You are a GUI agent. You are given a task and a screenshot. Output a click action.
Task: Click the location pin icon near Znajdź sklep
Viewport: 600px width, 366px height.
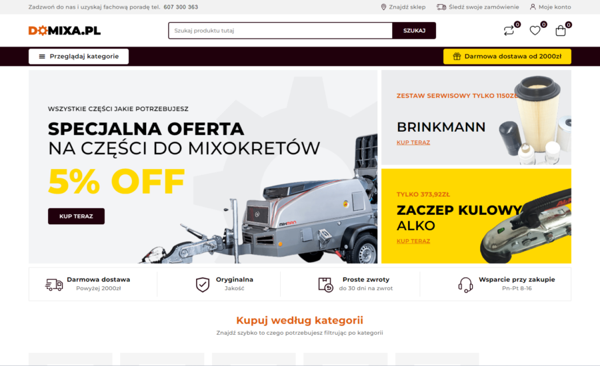tap(383, 7)
